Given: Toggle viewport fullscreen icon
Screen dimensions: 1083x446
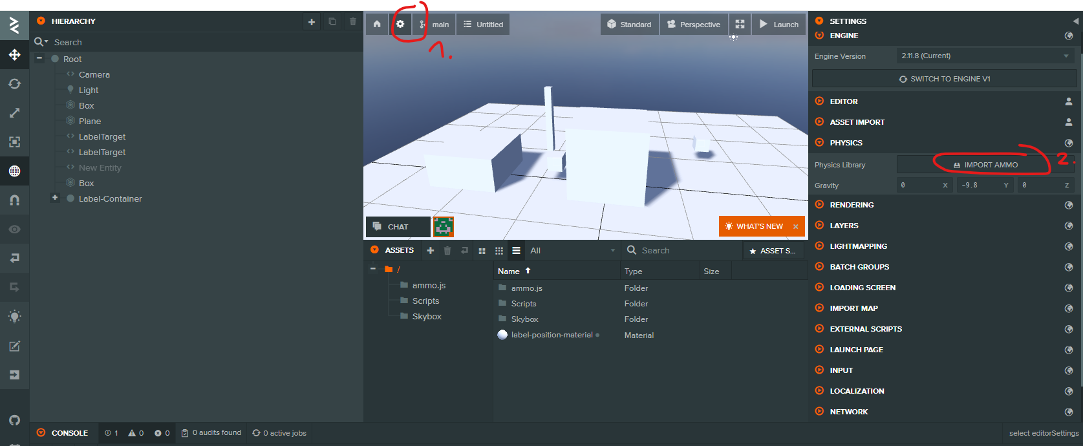Looking at the screenshot, I should pos(740,24).
